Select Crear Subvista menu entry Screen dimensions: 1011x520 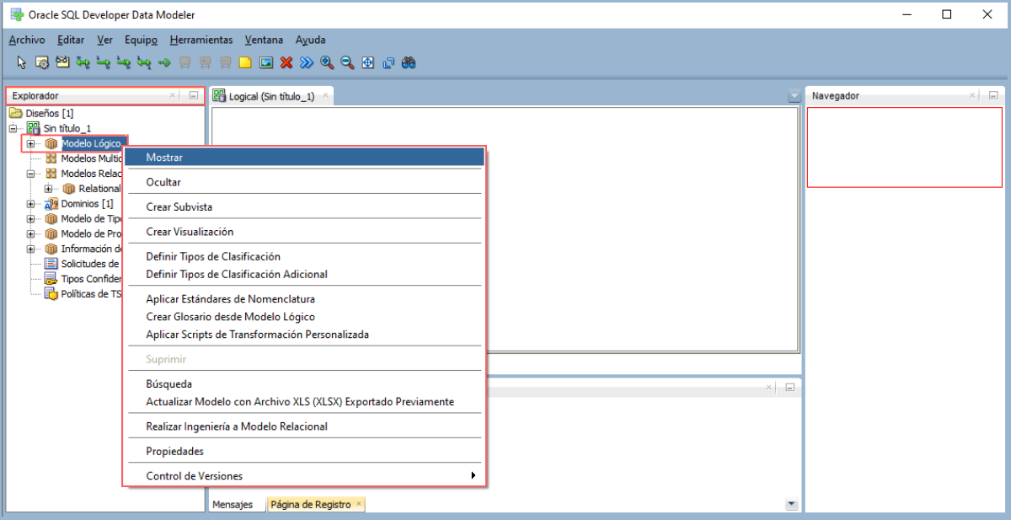click(x=304, y=206)
